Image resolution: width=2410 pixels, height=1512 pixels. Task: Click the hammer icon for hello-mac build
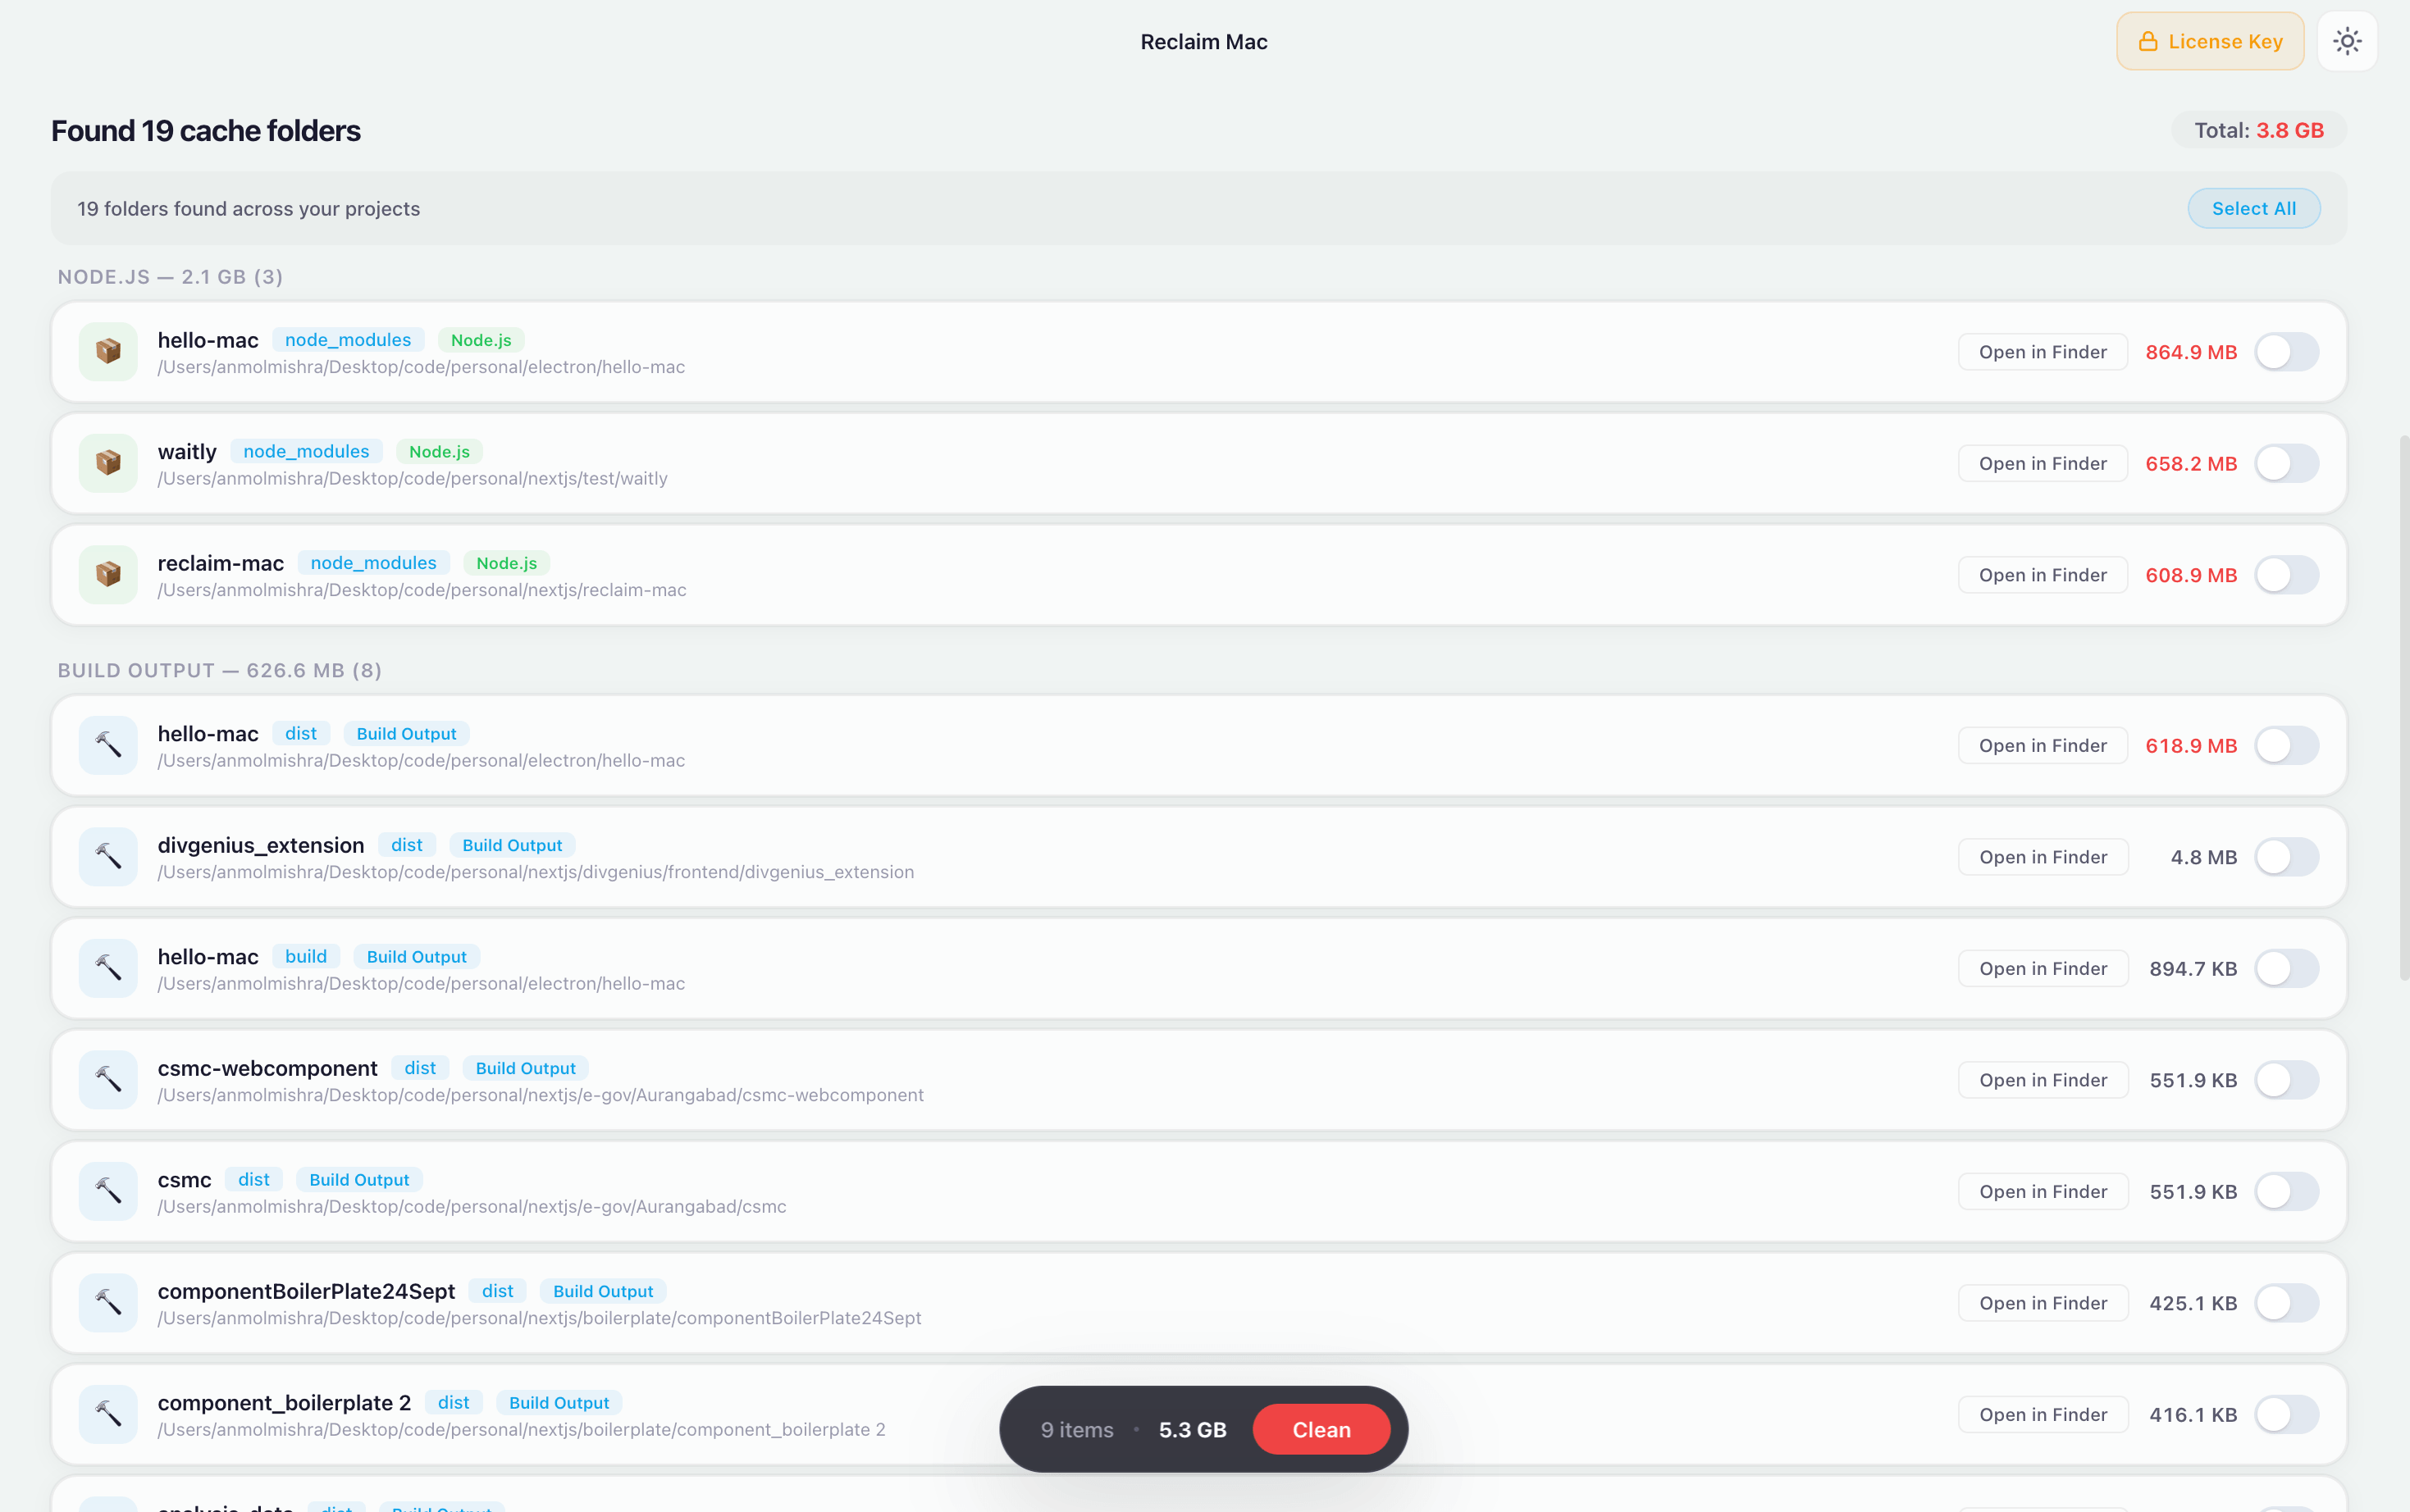[108, 968]
